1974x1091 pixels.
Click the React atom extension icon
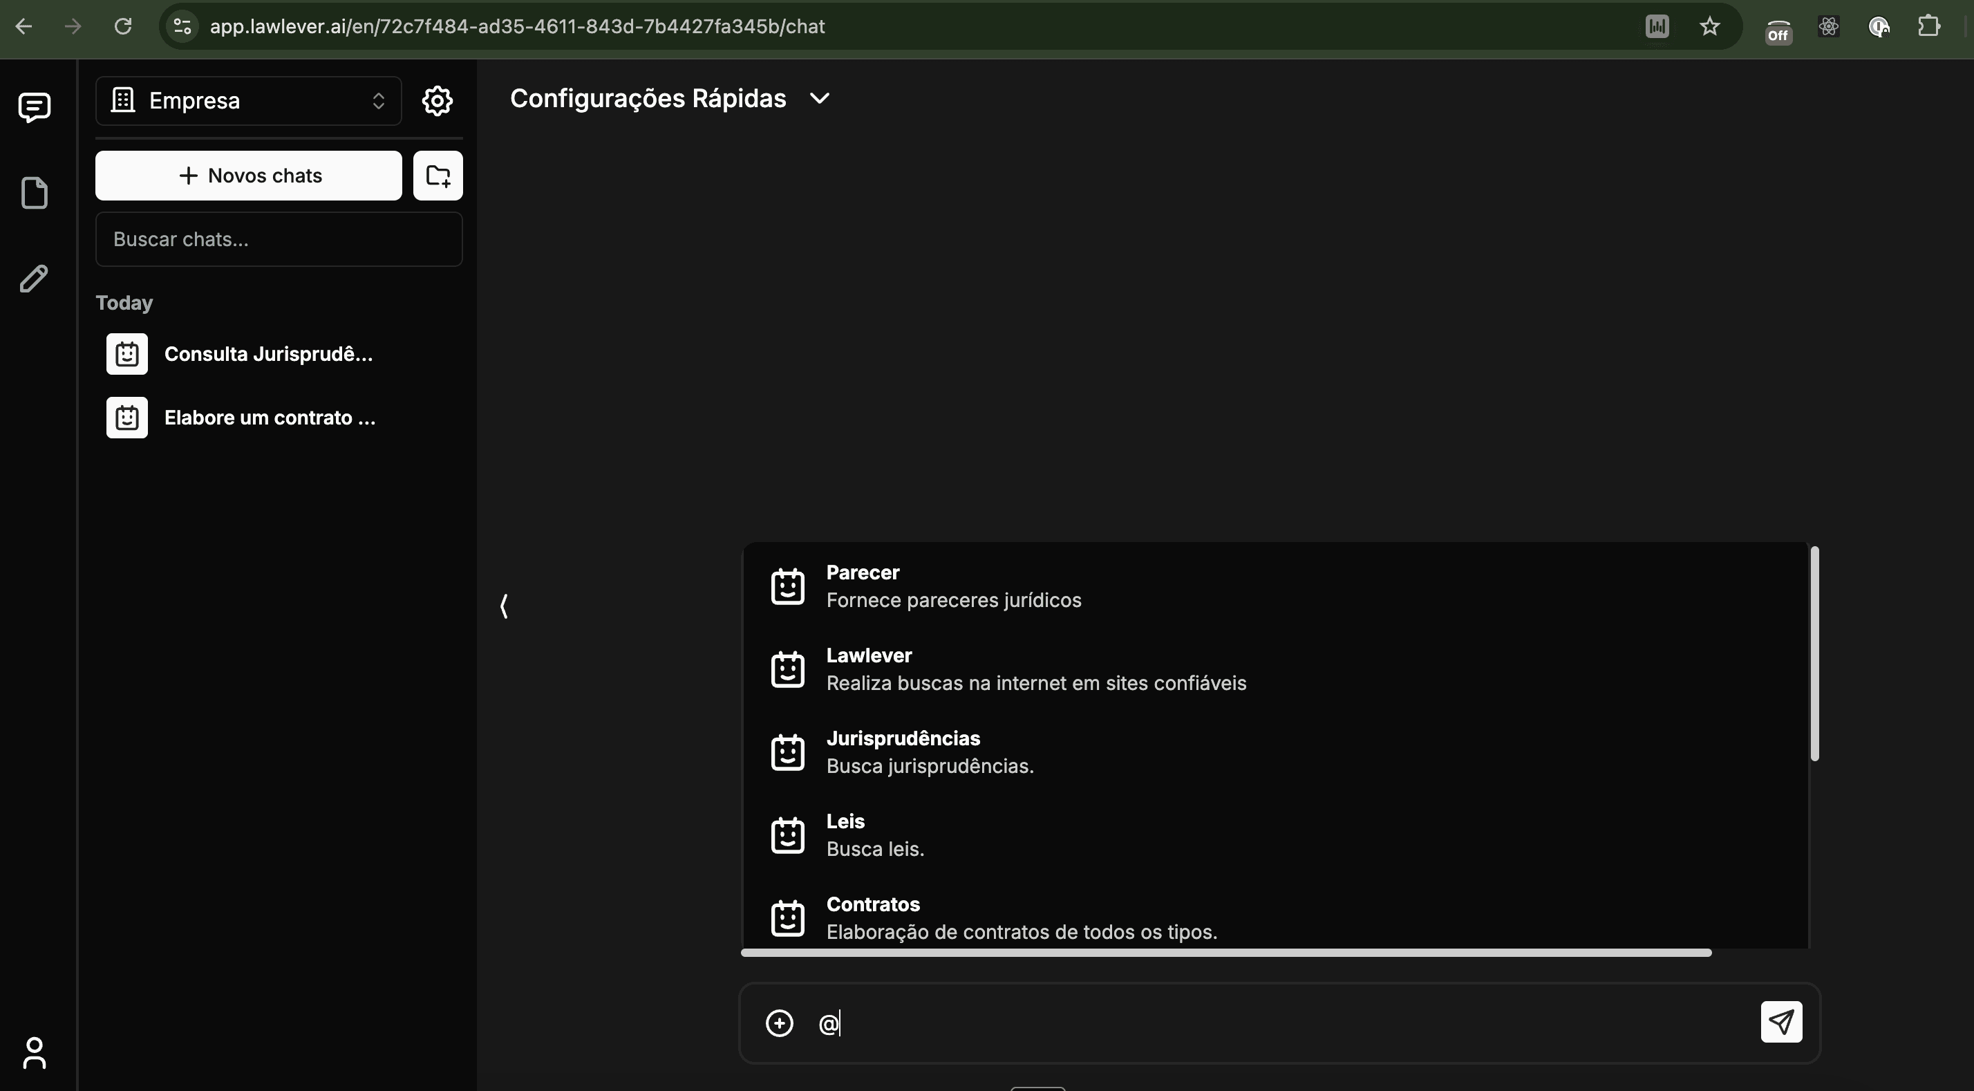click(x=1828, y=27)
